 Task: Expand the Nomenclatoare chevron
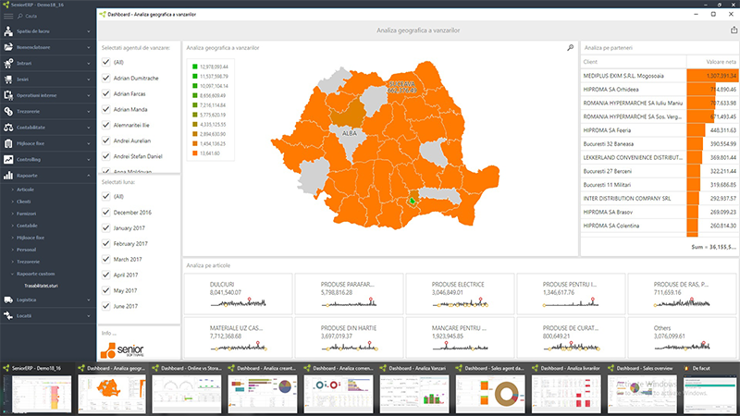(x=89, y=48)
